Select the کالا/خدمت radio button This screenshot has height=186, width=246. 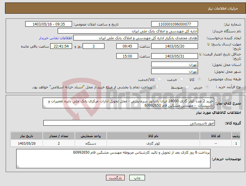pyautogui.click(x=159, y=79)
